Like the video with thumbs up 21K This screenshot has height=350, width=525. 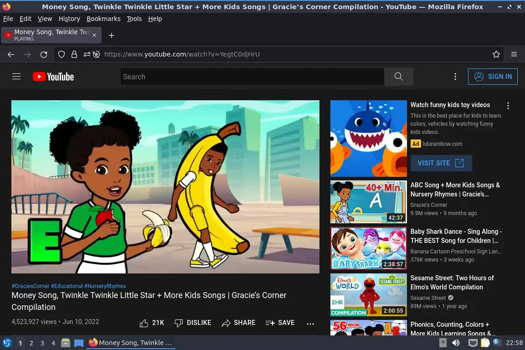tap(152, 323)
